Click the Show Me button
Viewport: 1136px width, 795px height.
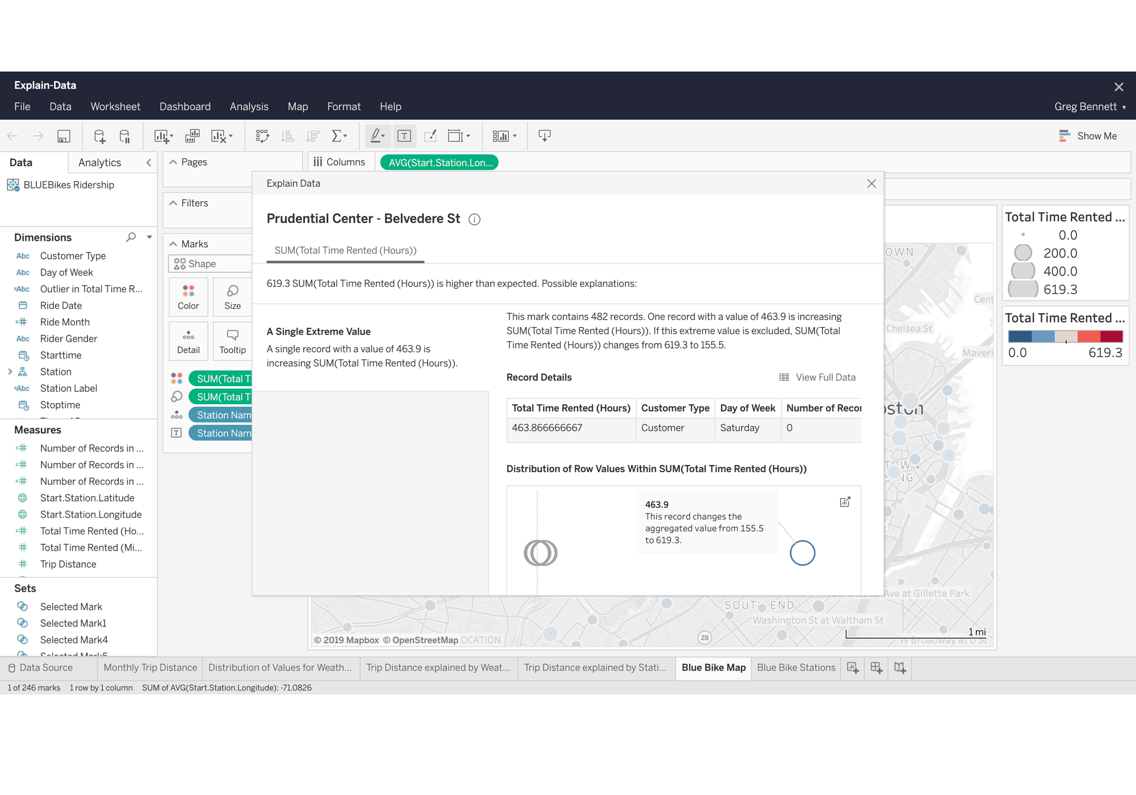pos(1088,136)
